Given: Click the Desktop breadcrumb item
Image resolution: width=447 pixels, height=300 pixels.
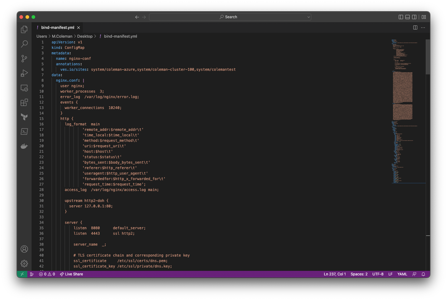Looking at the screenshot, I should coord(85,36).
